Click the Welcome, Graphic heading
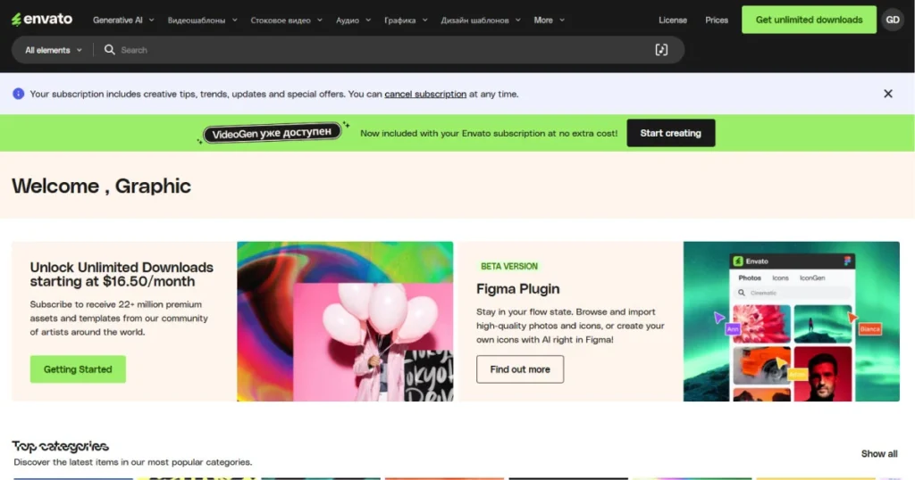Viewport: 915px width, 480px height. 101,186
